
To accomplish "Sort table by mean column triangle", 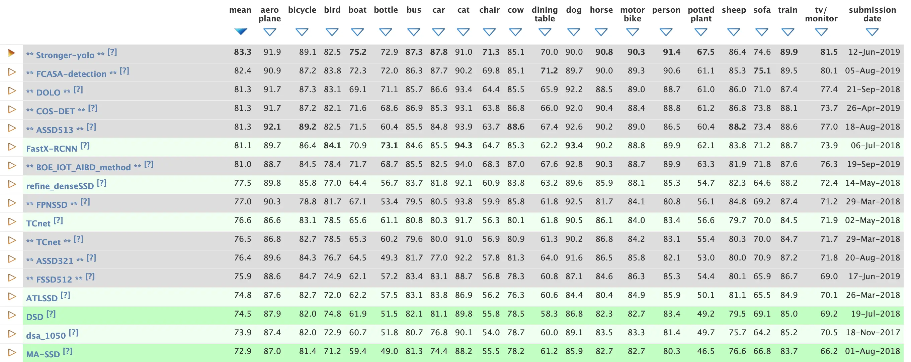I will tap(241, 32).
